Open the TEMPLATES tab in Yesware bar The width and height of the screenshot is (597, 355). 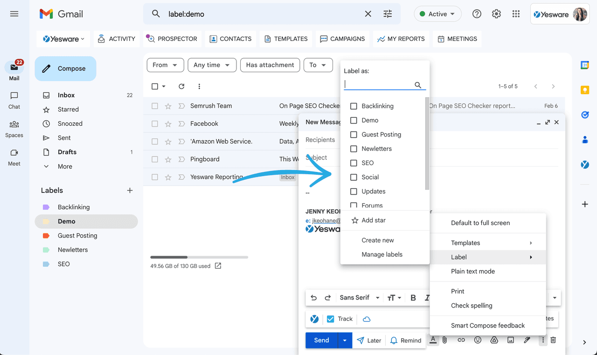tap(286, 39)
